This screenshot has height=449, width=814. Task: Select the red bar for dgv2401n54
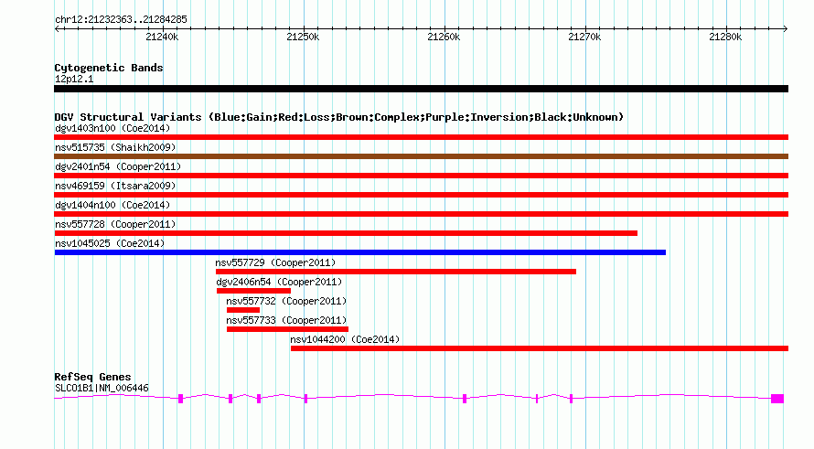coord(421,176)
